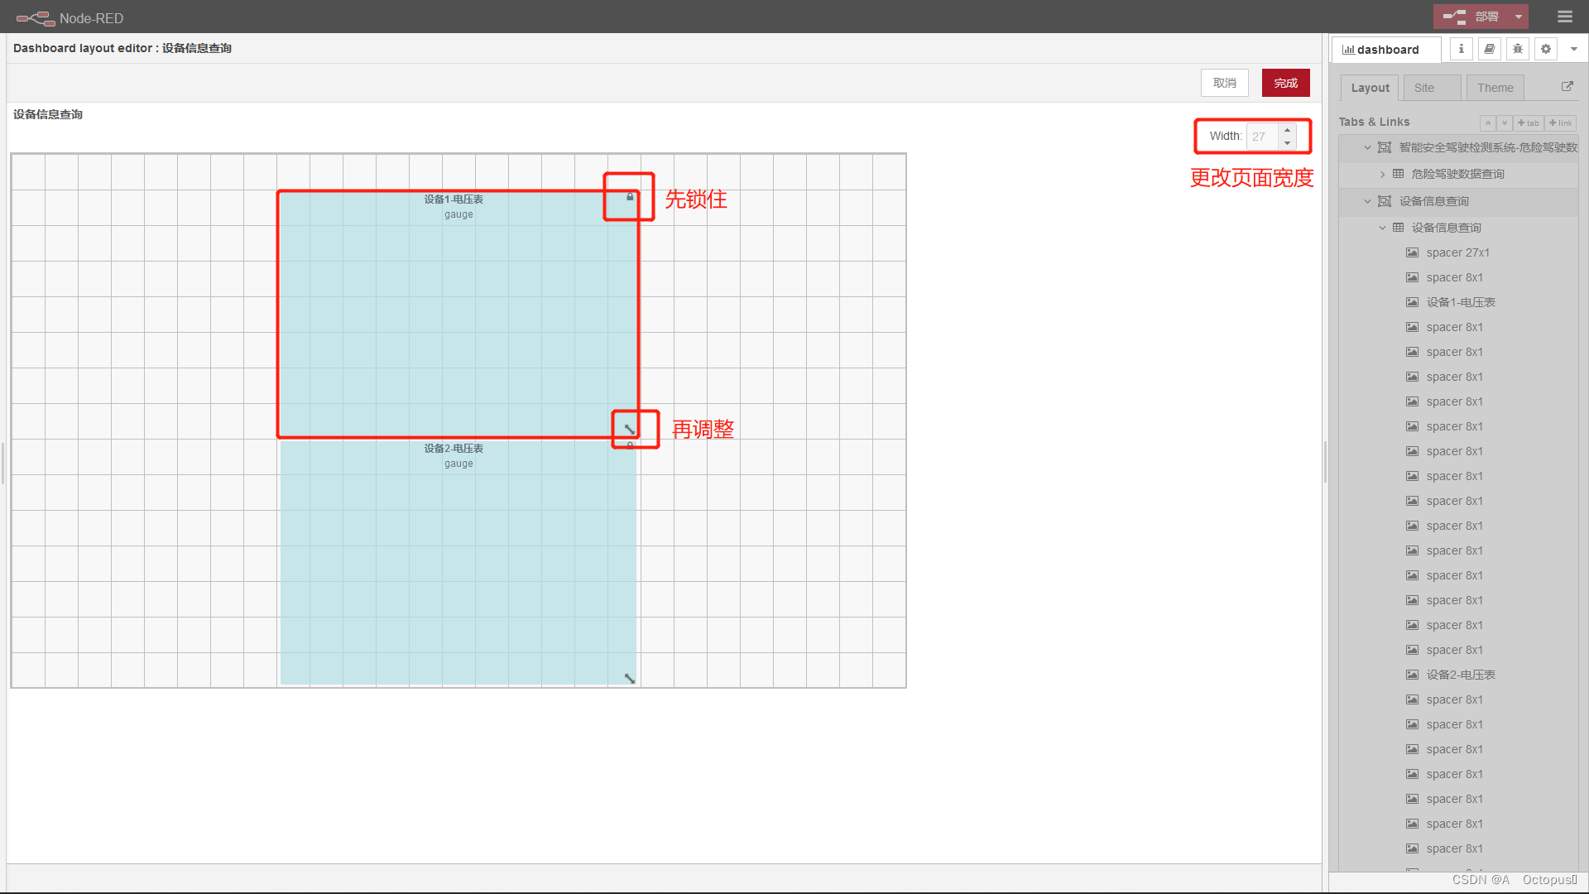Click the tab icon beside 智能安全驾驶检测系统
Image resolution: width=1589 pixels, height=894 pixels.
click(1385, 147)
